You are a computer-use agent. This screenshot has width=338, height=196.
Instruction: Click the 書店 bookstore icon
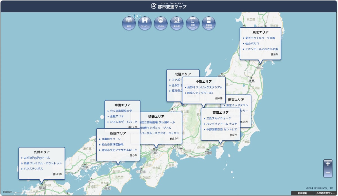(129, 23)
